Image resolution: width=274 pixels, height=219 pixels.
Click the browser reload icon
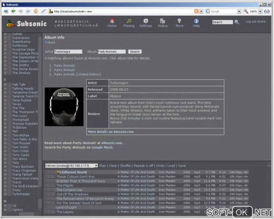pyautogui.click(x=36, y=11)
